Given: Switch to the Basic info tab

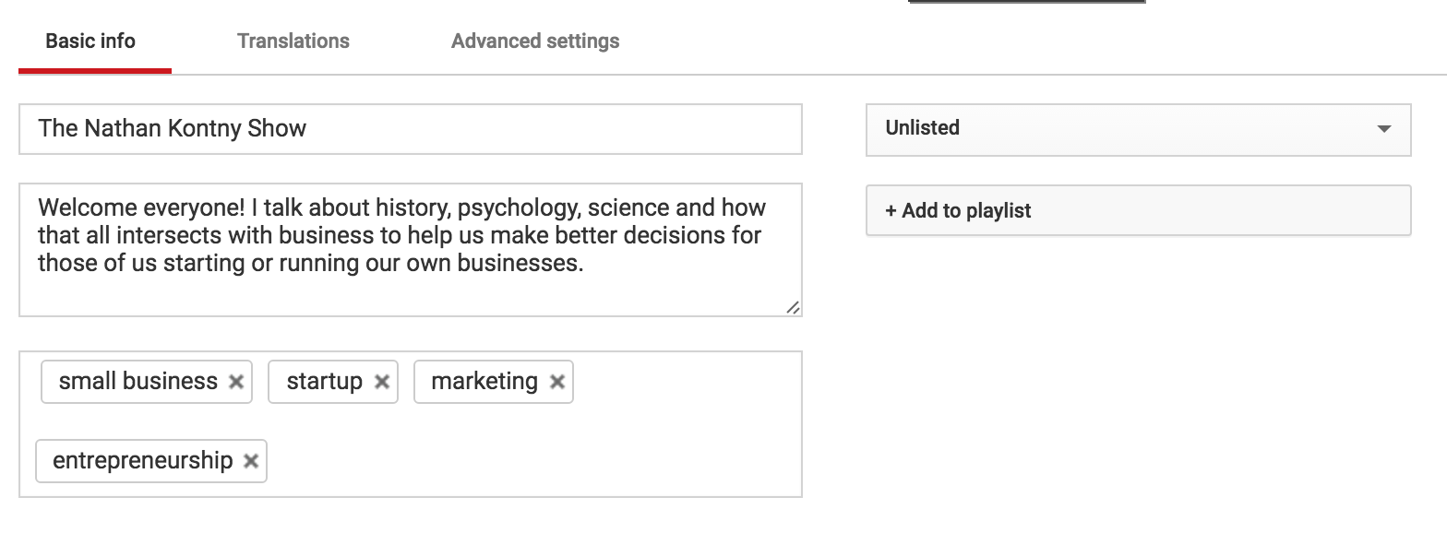Looking at the screenshot, I should click(x=90, y=41).
